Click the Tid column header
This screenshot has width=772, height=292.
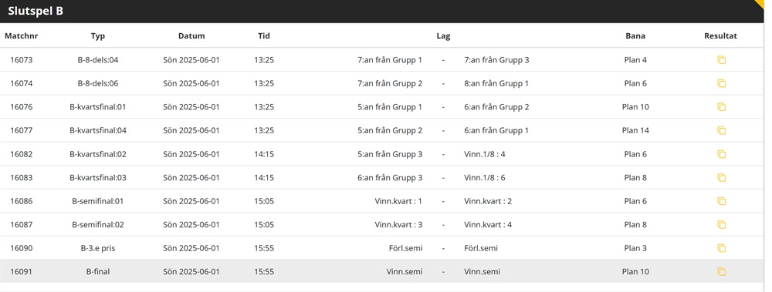pos(264,36)
